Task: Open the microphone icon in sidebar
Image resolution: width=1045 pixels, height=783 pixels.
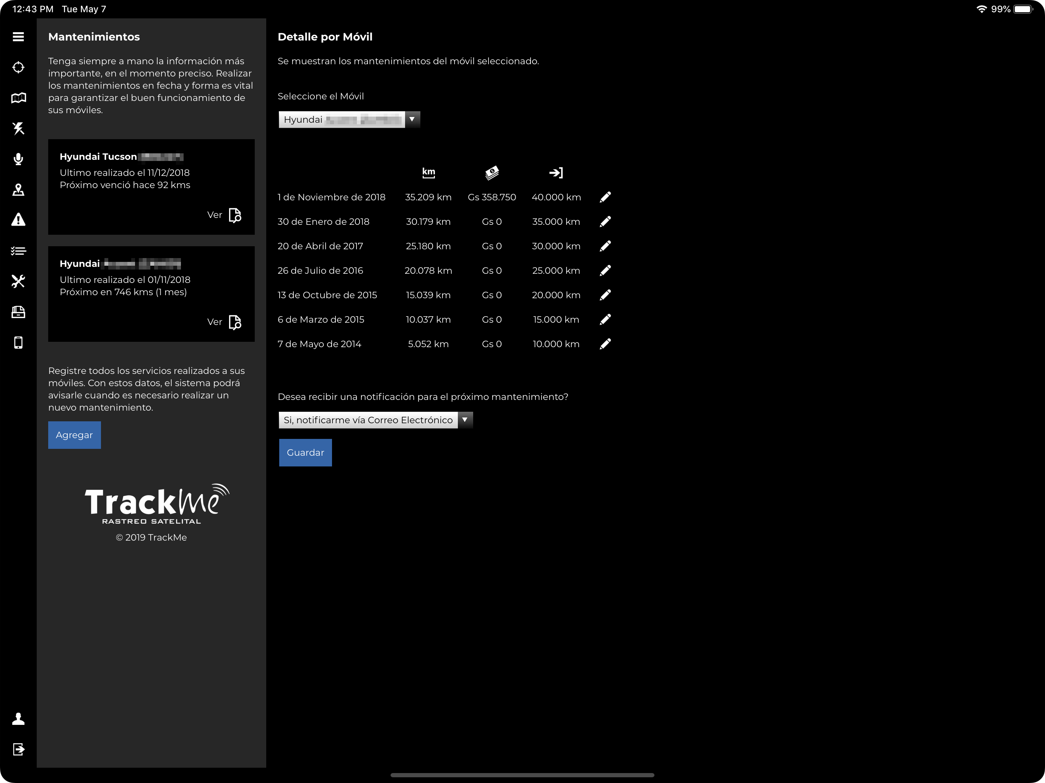Action: tap(18, 159)
